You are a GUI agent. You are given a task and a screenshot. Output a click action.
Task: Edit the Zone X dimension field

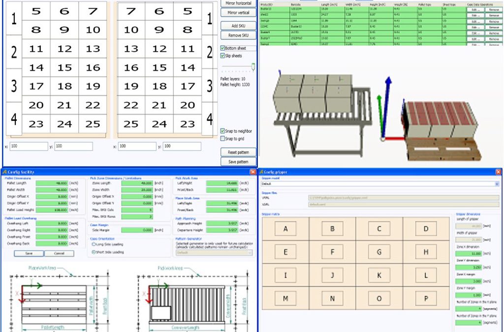[x=469, y=254]
